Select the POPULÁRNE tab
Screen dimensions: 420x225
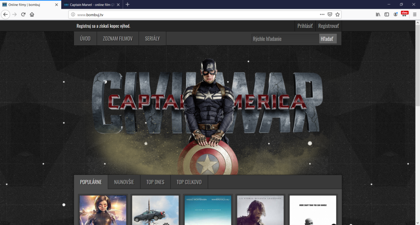[91, 182]
